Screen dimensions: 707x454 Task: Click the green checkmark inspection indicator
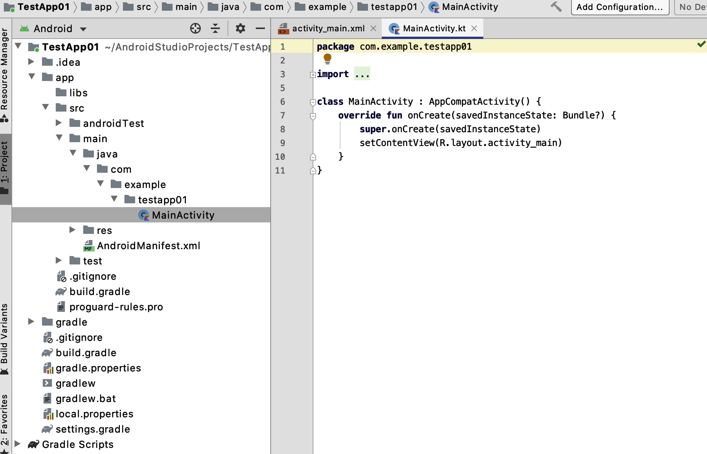click(x=701, y=44)
